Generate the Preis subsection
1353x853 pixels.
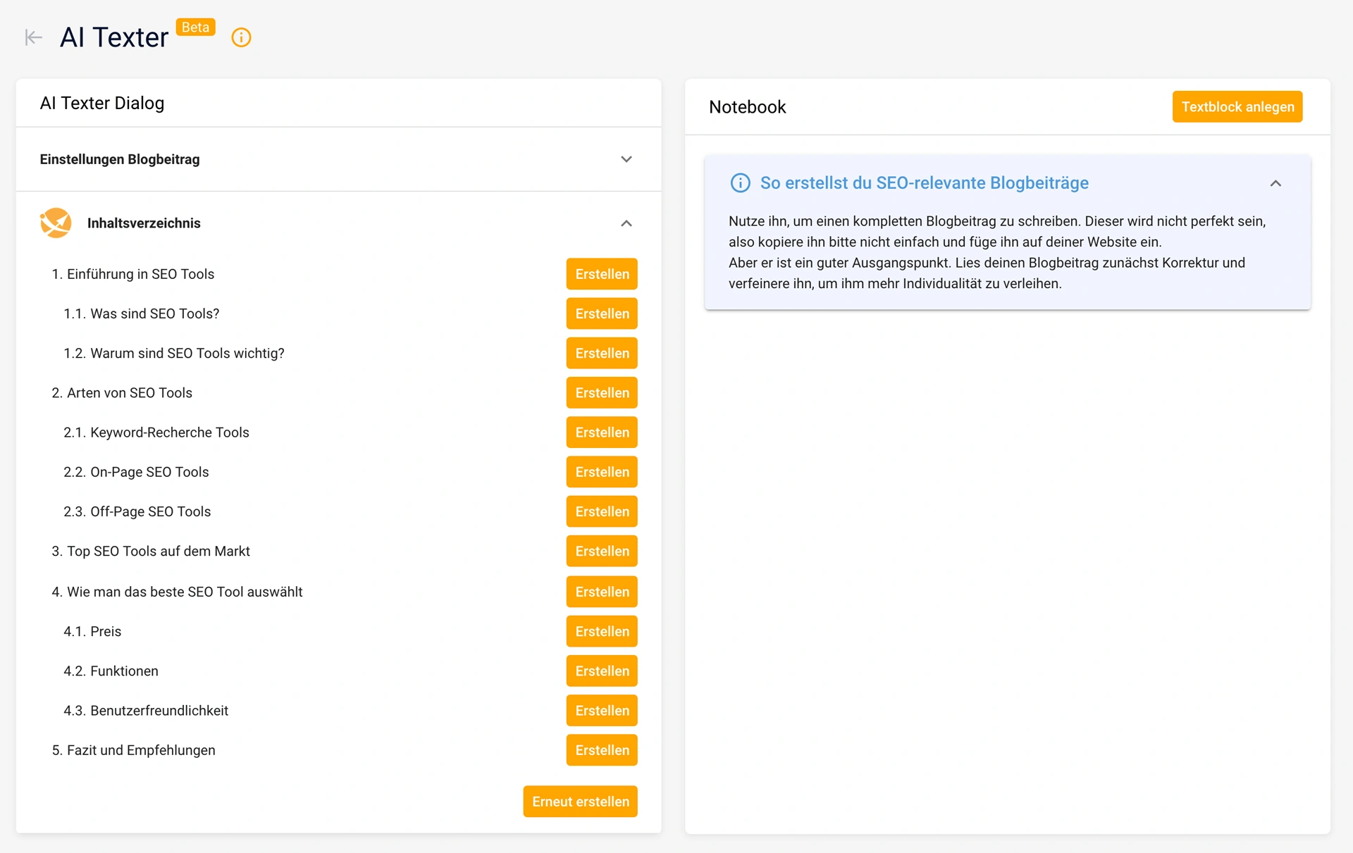pos(602,631)
